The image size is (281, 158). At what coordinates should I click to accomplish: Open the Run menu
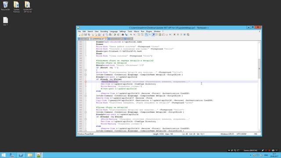[143, 31]
